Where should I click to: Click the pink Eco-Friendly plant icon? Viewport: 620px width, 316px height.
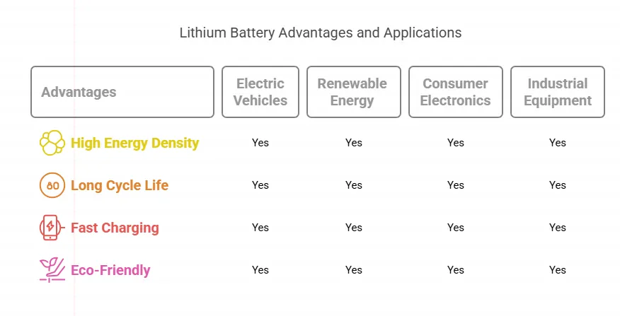coord(52,270)
